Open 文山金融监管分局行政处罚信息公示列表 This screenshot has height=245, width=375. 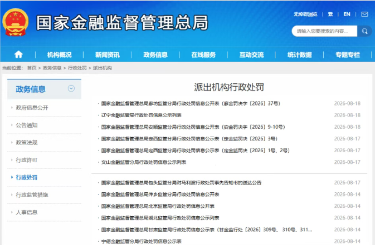tap(144, 162)
